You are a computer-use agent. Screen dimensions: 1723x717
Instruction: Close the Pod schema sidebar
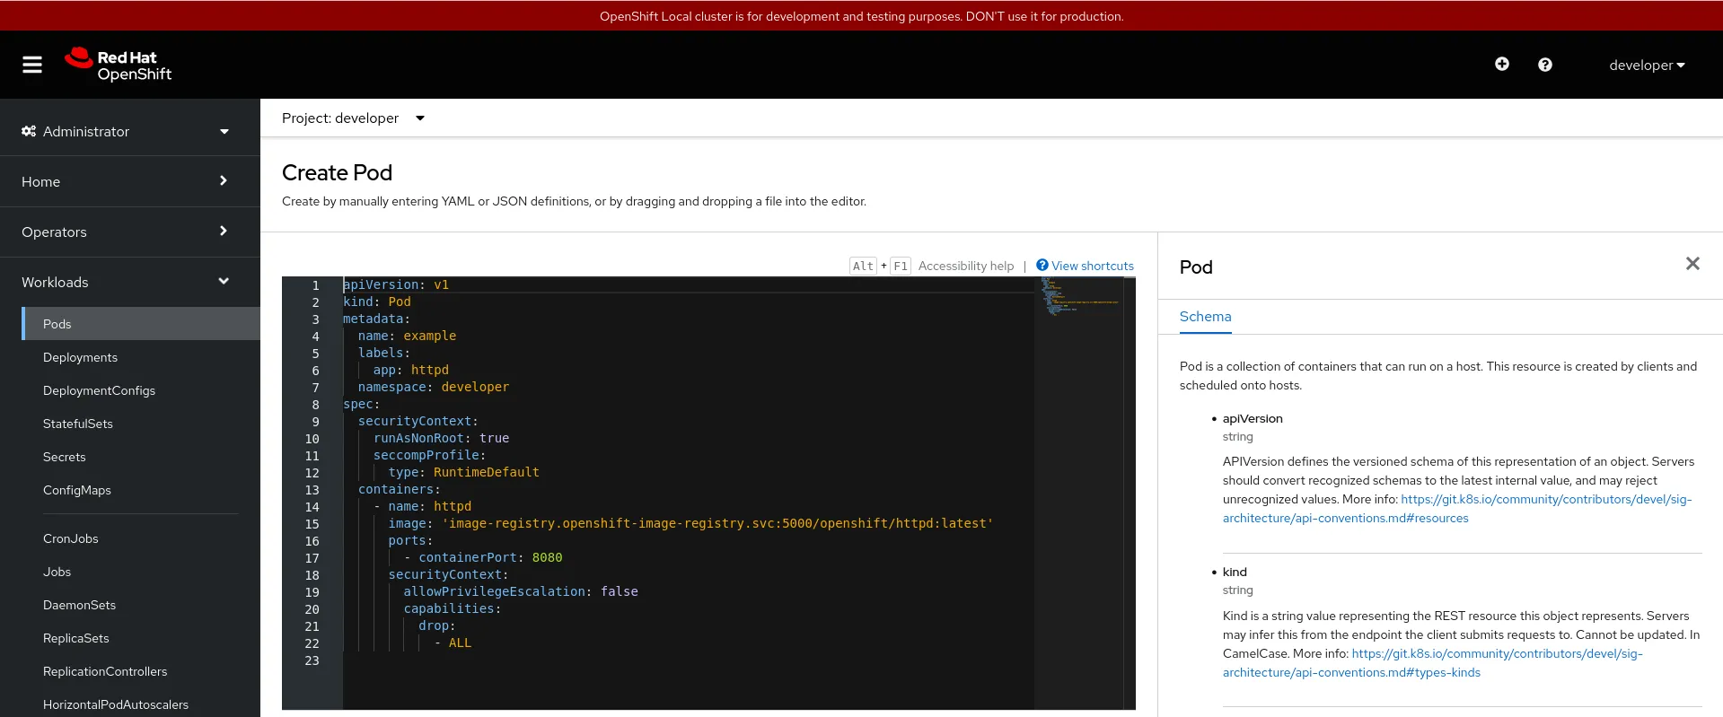pyautogui.click(x=1692, y=264)
